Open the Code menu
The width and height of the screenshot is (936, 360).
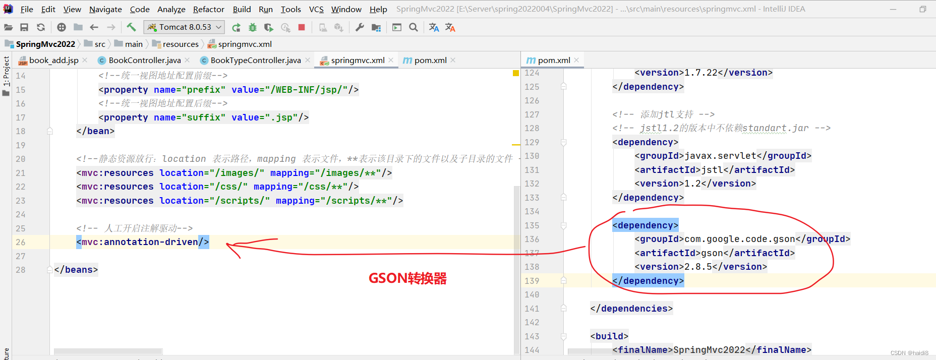tap(140, 9)
